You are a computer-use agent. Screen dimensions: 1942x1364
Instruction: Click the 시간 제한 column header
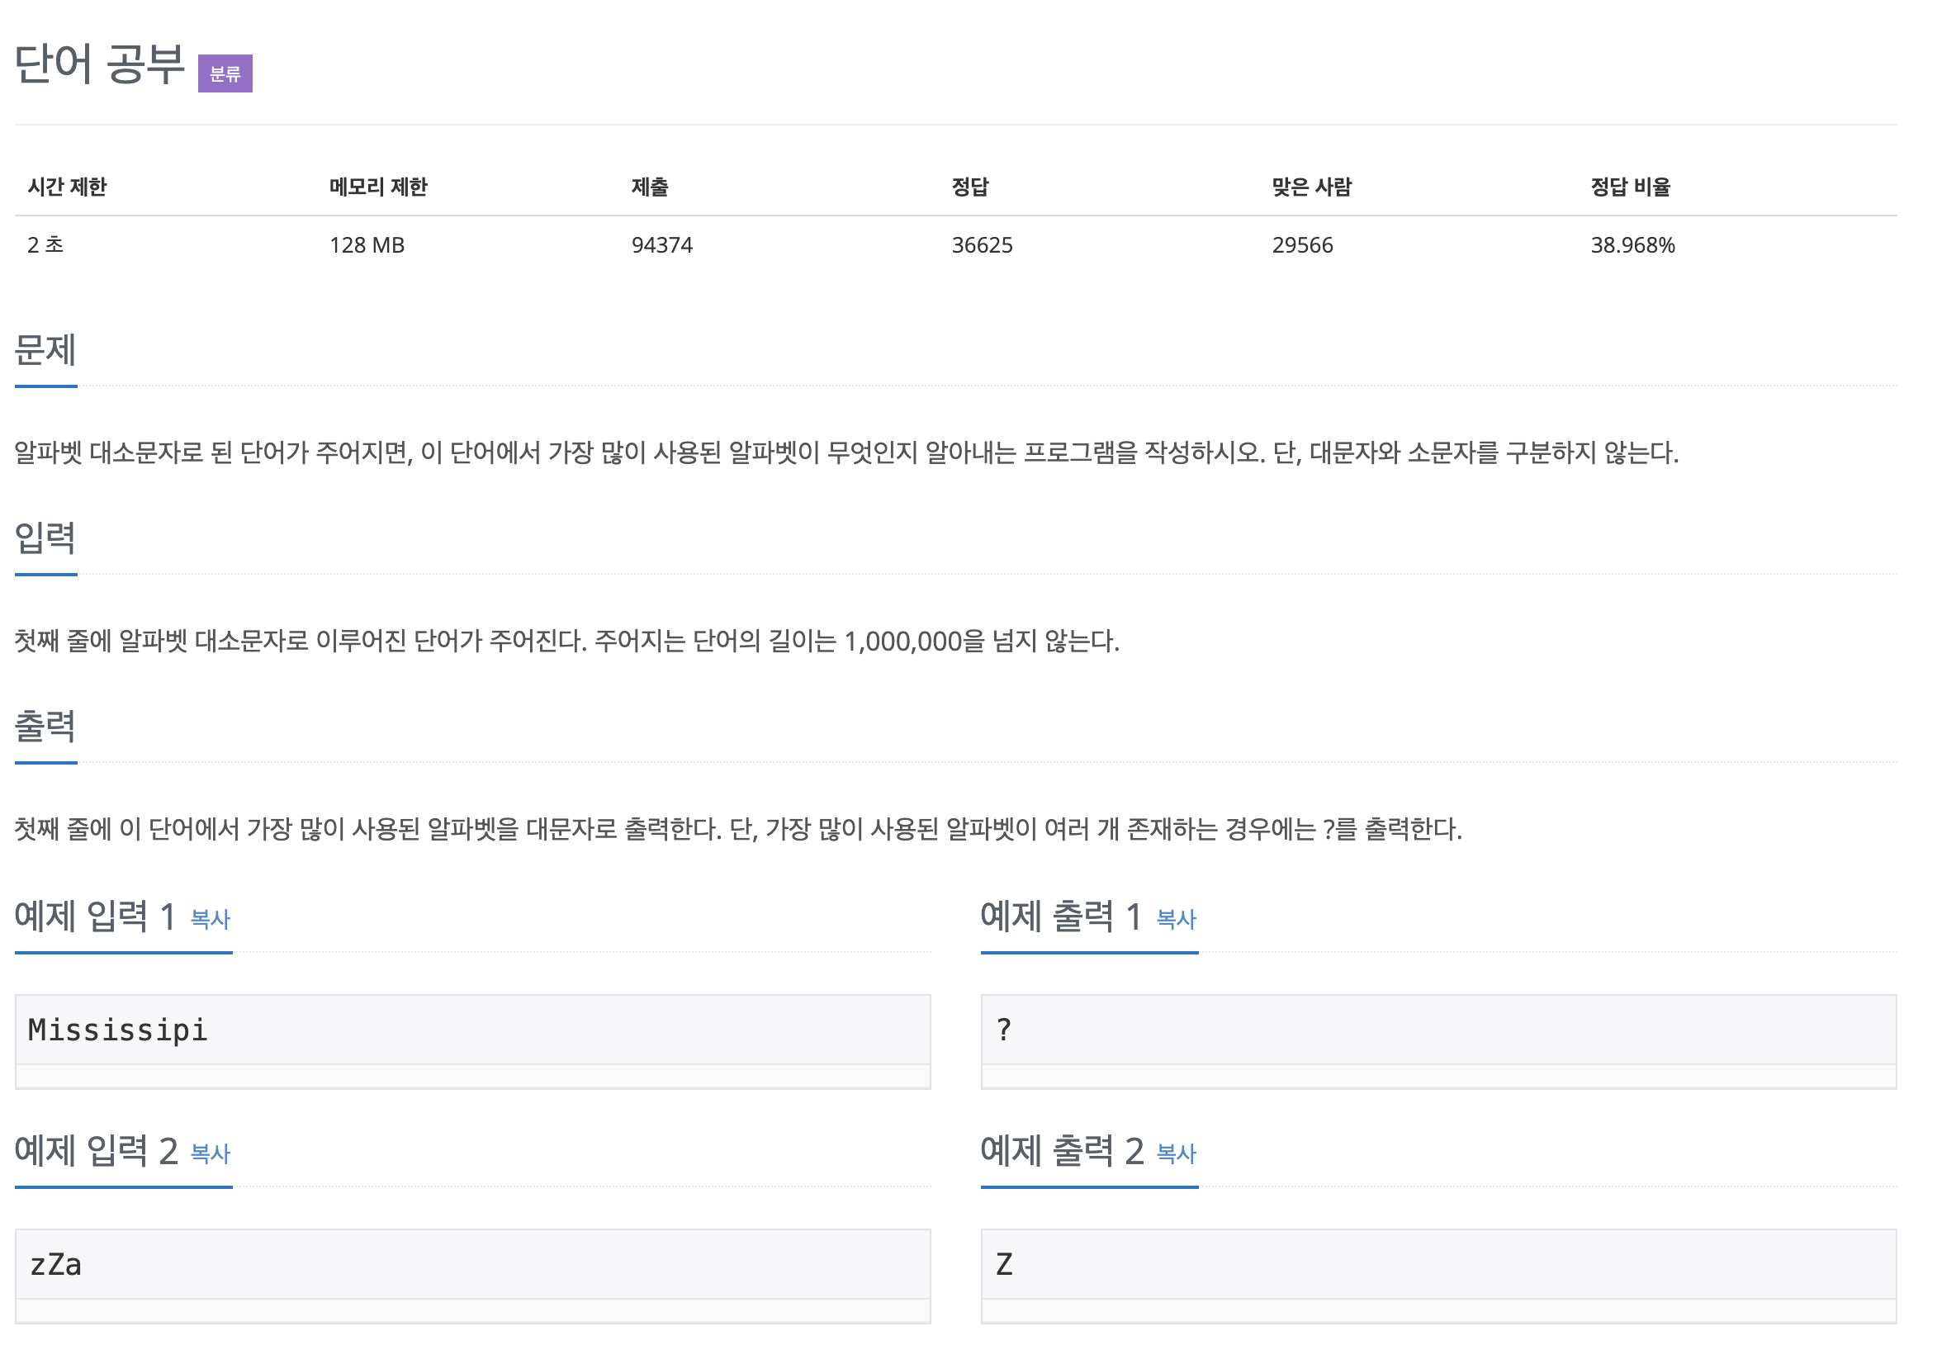[x=68, y=187]
